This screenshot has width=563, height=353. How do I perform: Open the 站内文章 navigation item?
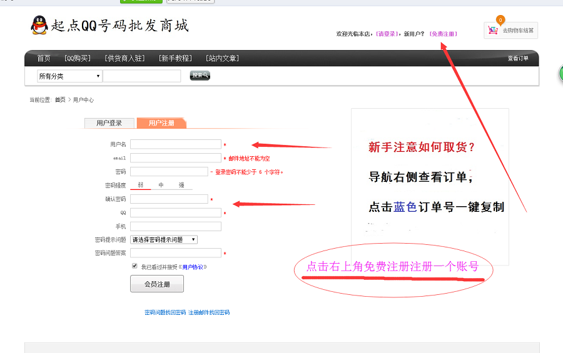click(222, 58)
